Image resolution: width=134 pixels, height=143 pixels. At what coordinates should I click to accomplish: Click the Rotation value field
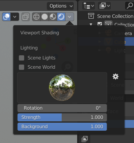(x=62, y=108)
